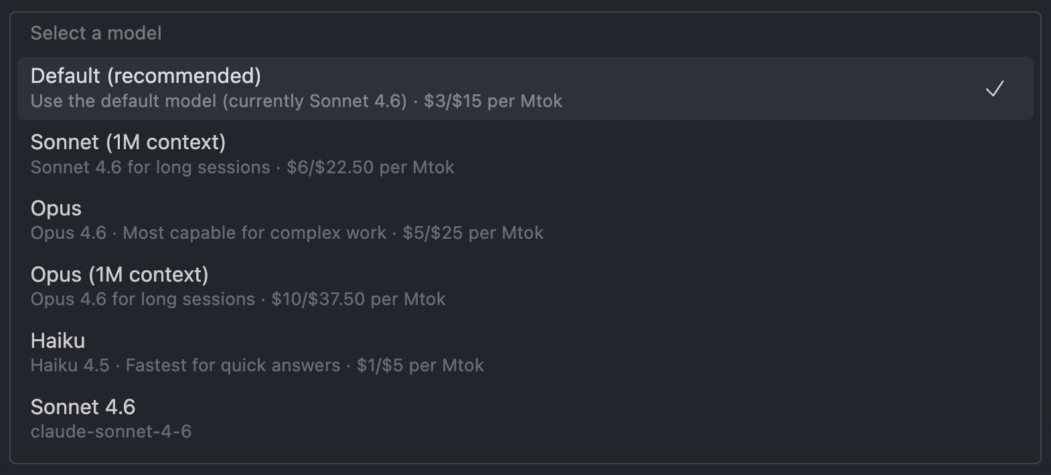Screen dimensions: 1051x475
Task: Click the $1/$5 per Mtok price
Action: 420,365
